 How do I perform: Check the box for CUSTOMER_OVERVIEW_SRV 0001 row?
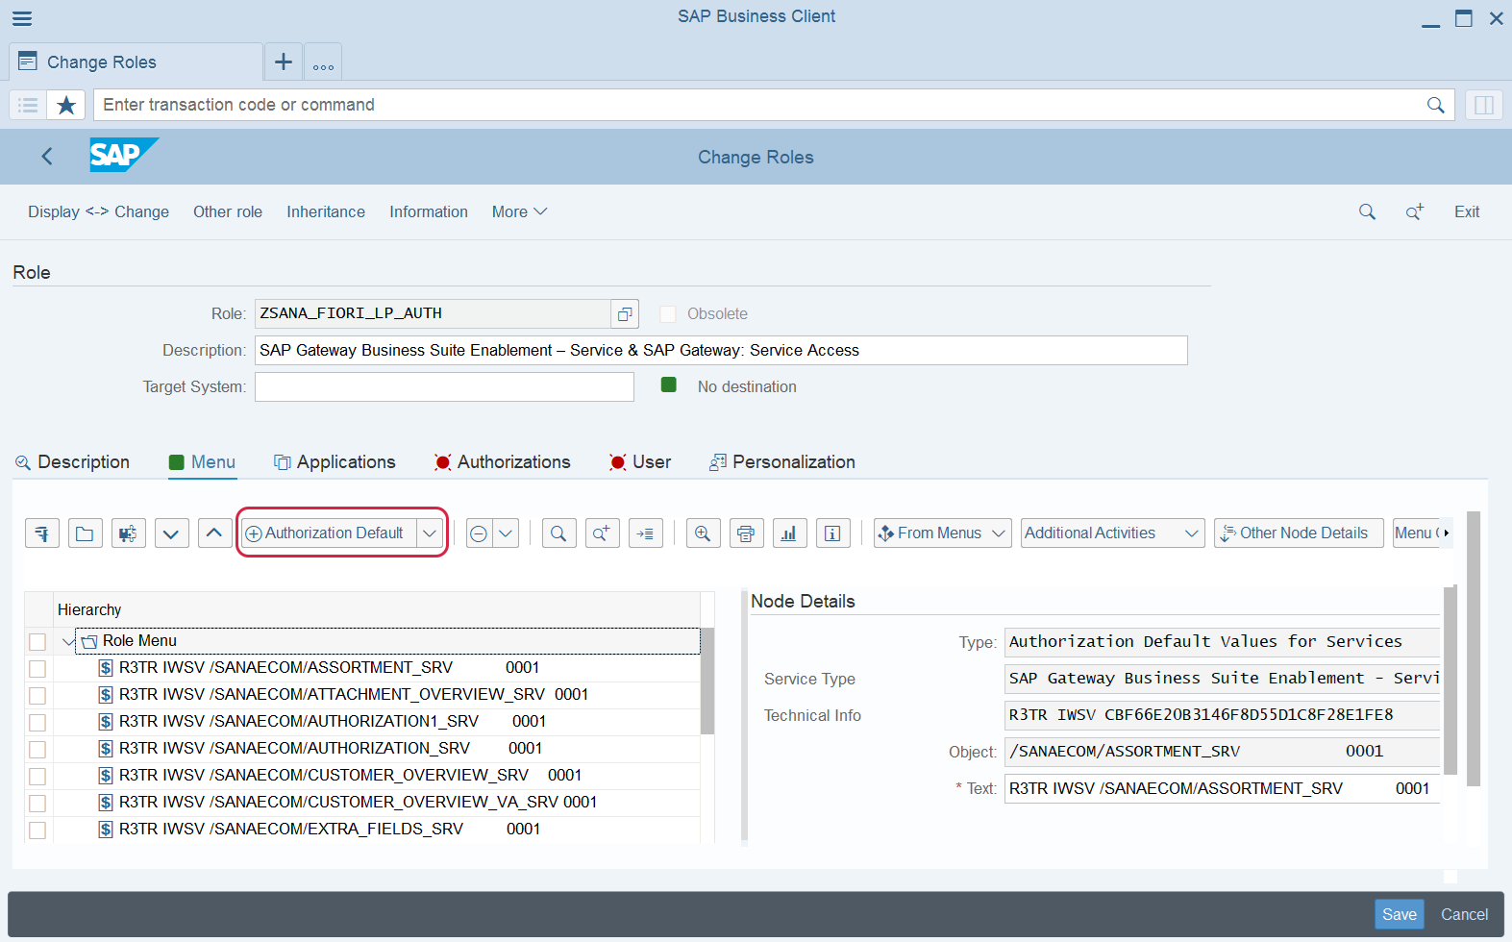tap(37, 777)
